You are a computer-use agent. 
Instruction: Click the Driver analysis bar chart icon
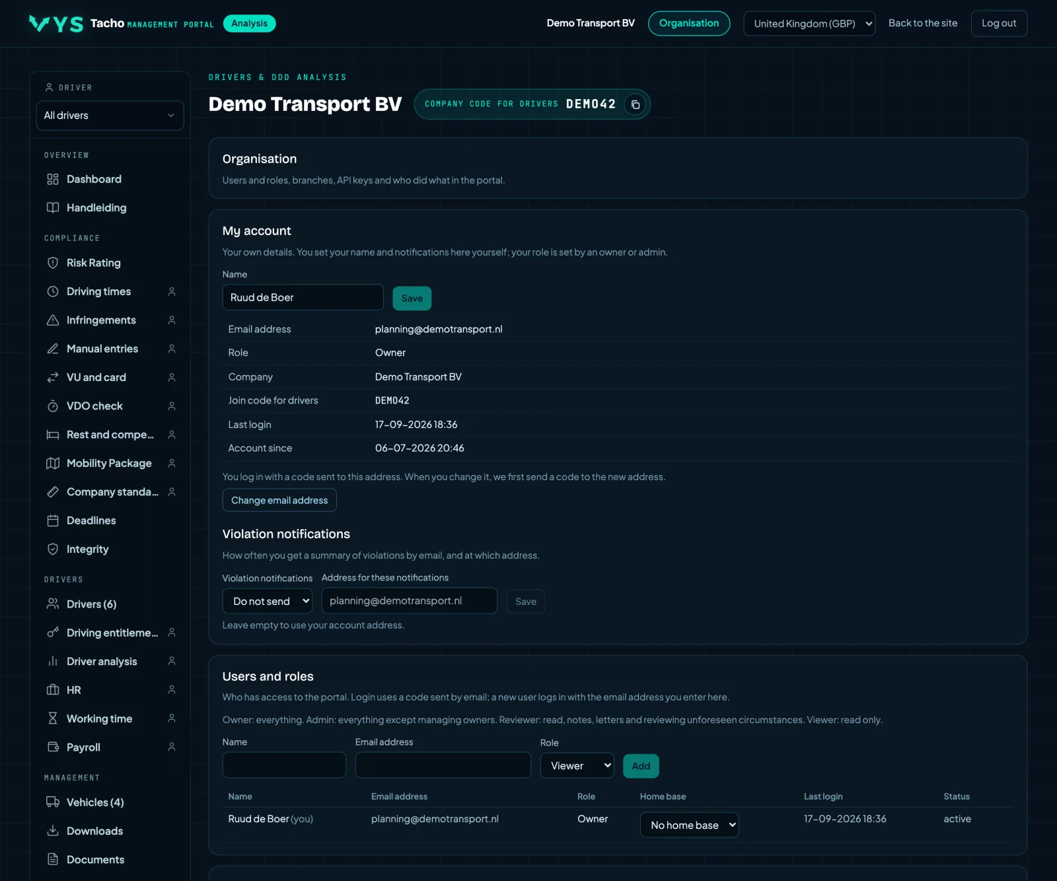[53, 661]
